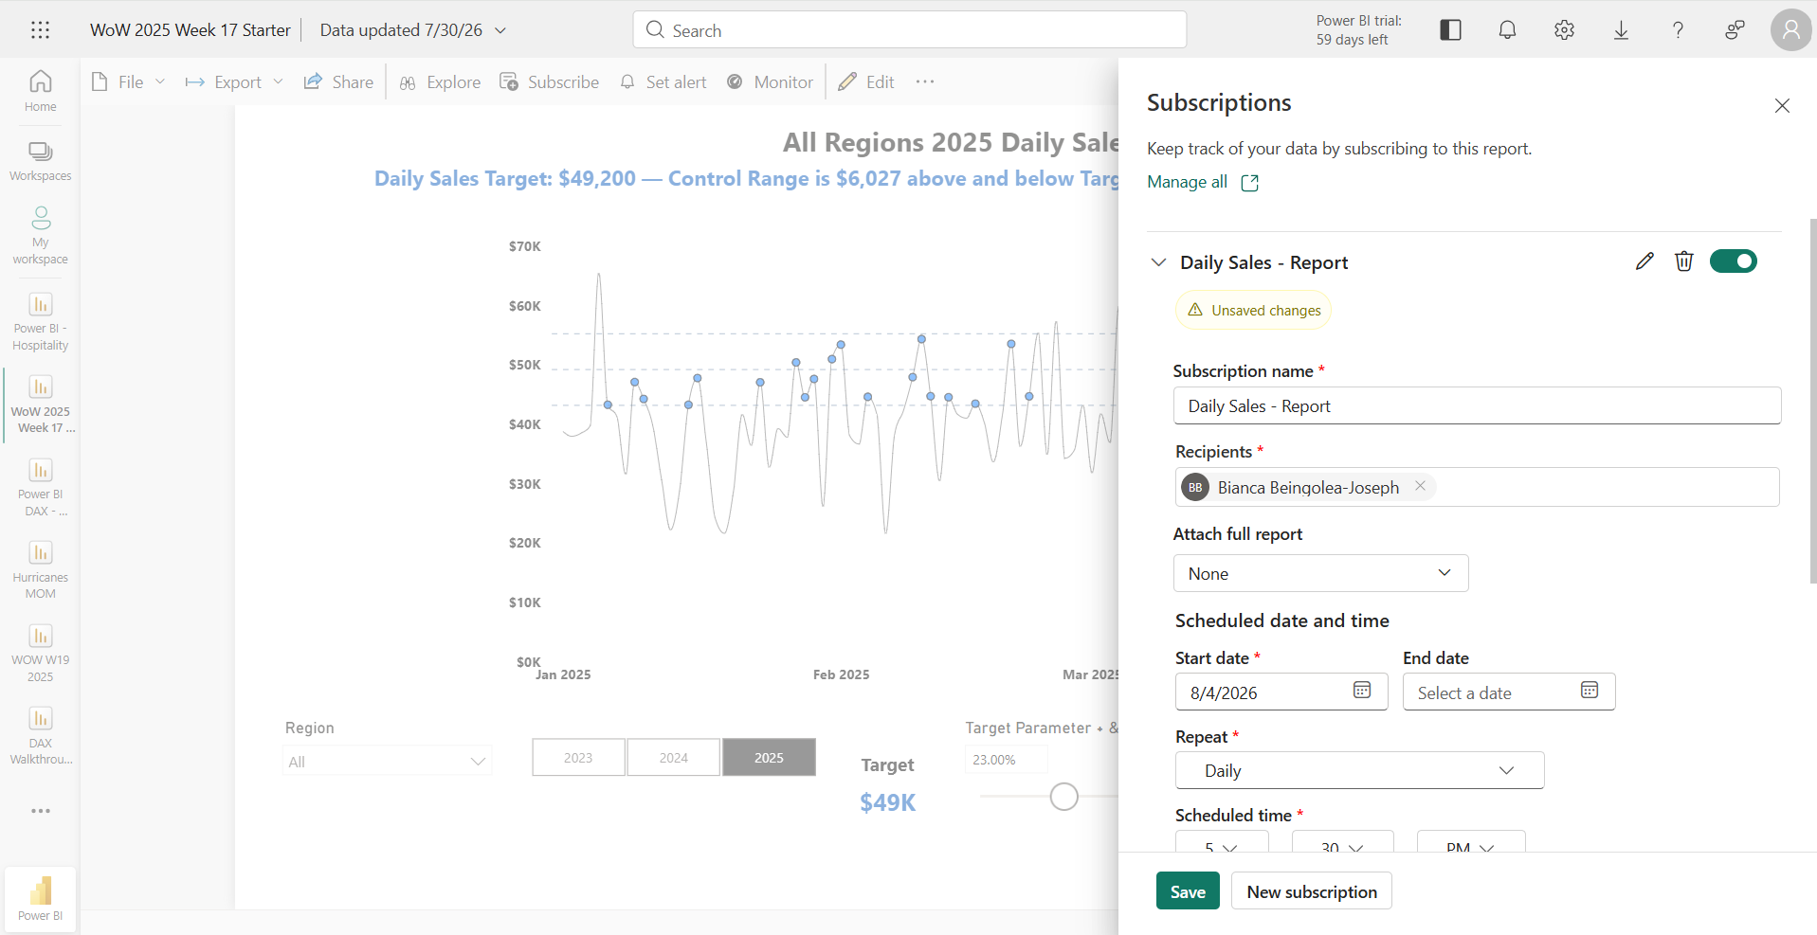The width and height of the screenshot is (1817, 935).
Task: Click the Target Parameter slider handle
Action: (x=1064, y=797)
